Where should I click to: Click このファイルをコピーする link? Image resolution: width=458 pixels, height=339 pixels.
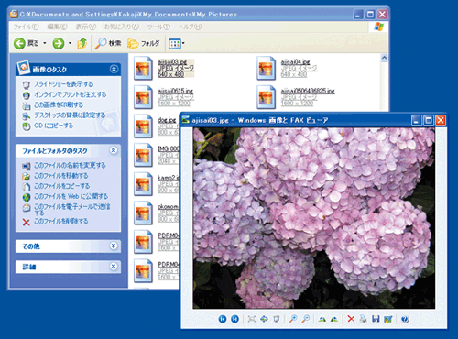click(x=61, y=186)
